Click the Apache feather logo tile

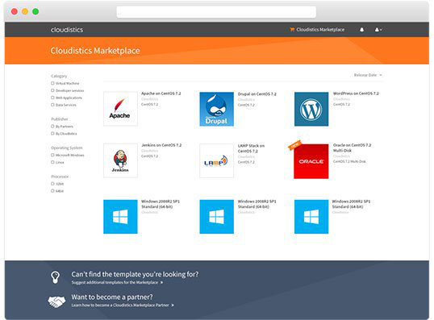[120, 109]
